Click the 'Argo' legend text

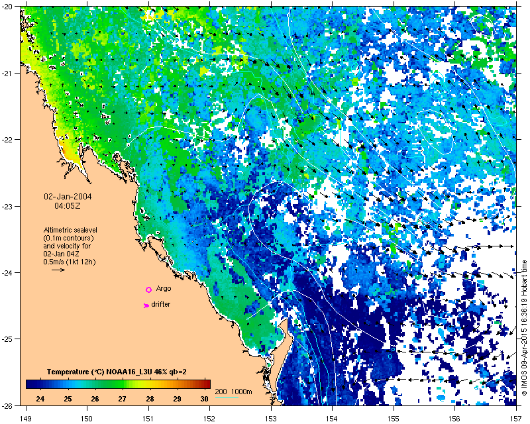(164, 289)
